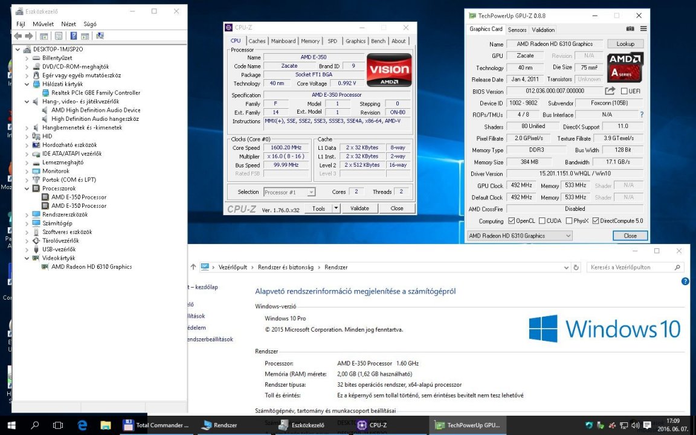Image resolution: width=696 pixels, height=435 pixels.
Task: Go forward in Device Manager toolbar
Action: point(29,36)
